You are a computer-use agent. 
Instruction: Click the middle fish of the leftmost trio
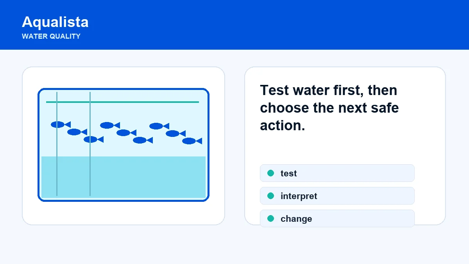pos(77,132)
